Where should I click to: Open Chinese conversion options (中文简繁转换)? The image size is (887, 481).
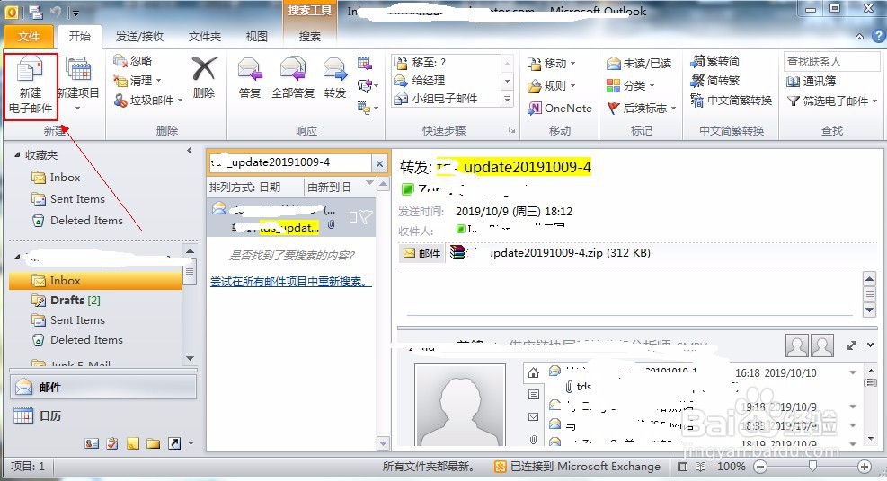pos(731,101)
